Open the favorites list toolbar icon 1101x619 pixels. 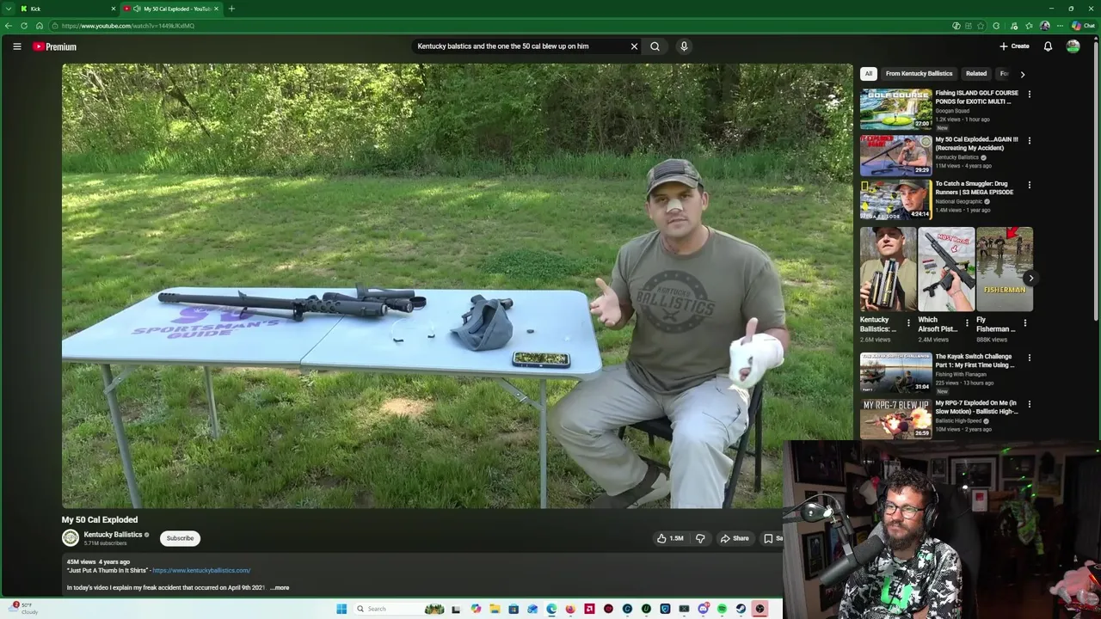point(1029,26)
